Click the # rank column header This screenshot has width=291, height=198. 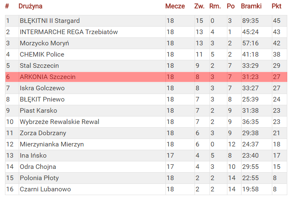tap(7, 6)
